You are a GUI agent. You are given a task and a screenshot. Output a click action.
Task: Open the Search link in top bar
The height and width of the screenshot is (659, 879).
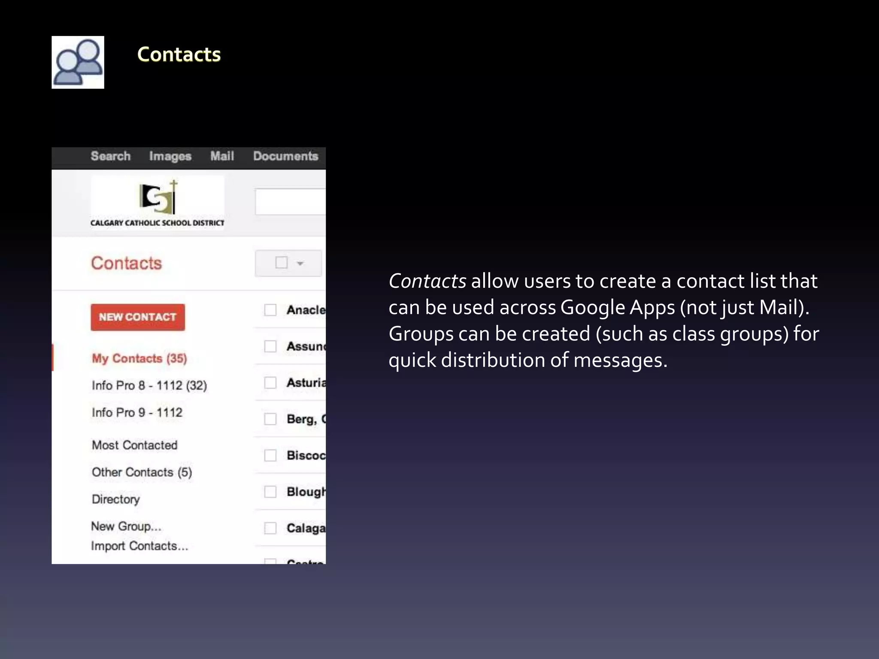click(110, 156)
